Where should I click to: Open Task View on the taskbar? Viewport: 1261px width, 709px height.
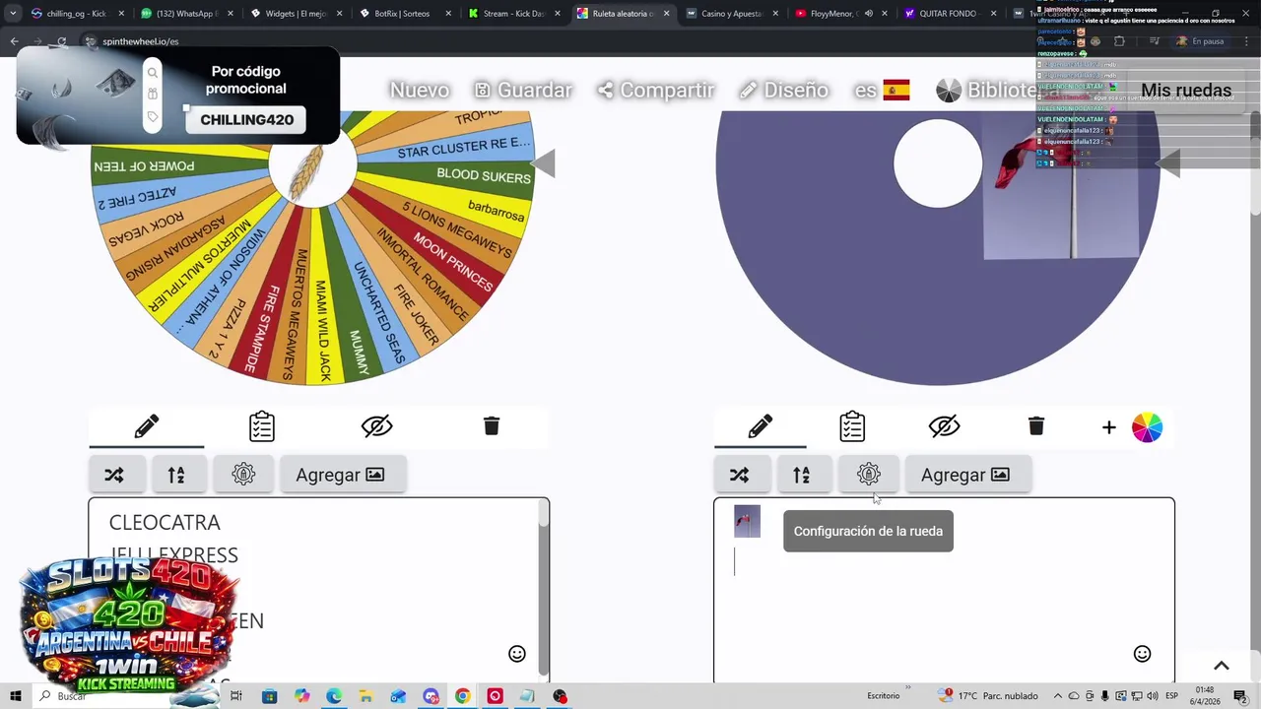(x=236, y=696)
